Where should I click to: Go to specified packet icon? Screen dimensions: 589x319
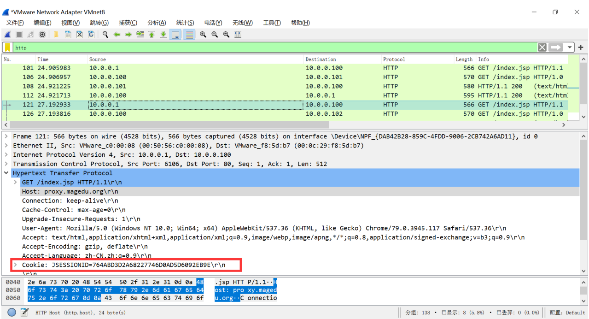(140, 35)
